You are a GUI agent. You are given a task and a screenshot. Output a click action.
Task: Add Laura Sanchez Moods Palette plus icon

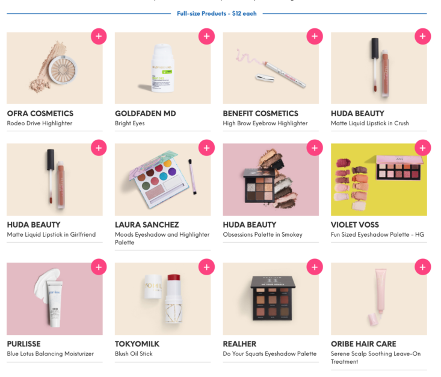point(207,148)
